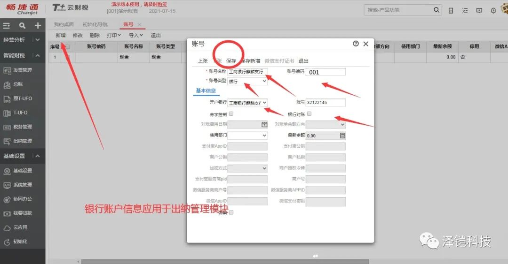Viewport: 508px width, 264px height.
Task: Open the 账号类型 dropdown
Action: point(247,81)
